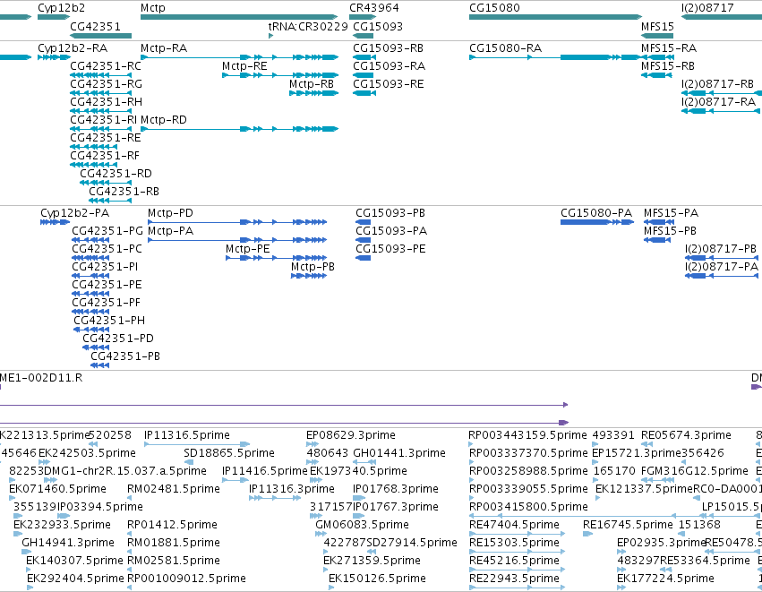Click the Cyp12b2-PA protein label
The height and width of the screenshot is (592, 762).
click(75, 213)
